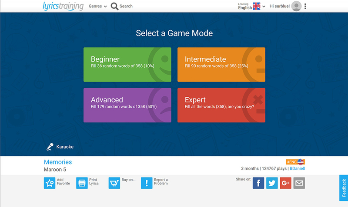Click the Report a Problem exclamation icon
The image size is (348, 207).
(x=147, y=183)
